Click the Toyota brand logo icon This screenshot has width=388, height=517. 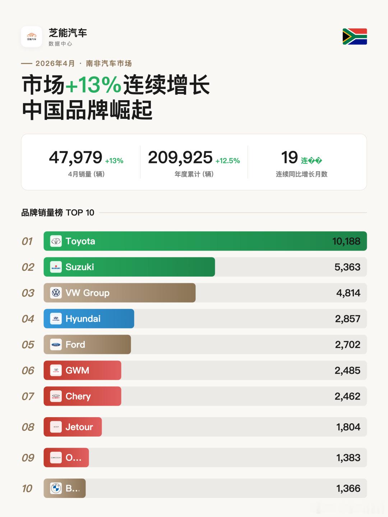click(56, 241)
